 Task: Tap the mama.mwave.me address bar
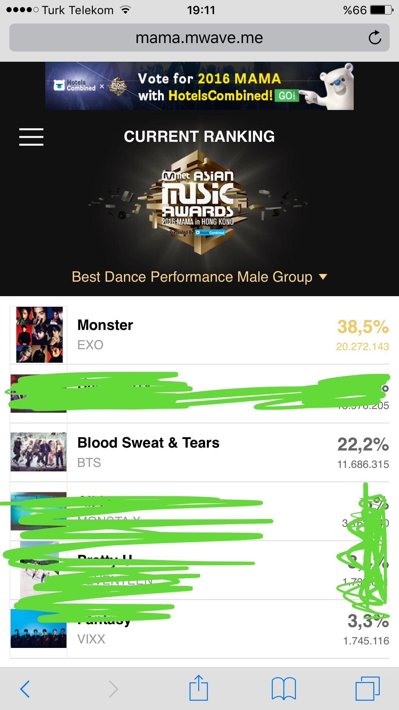click(199, 38)
